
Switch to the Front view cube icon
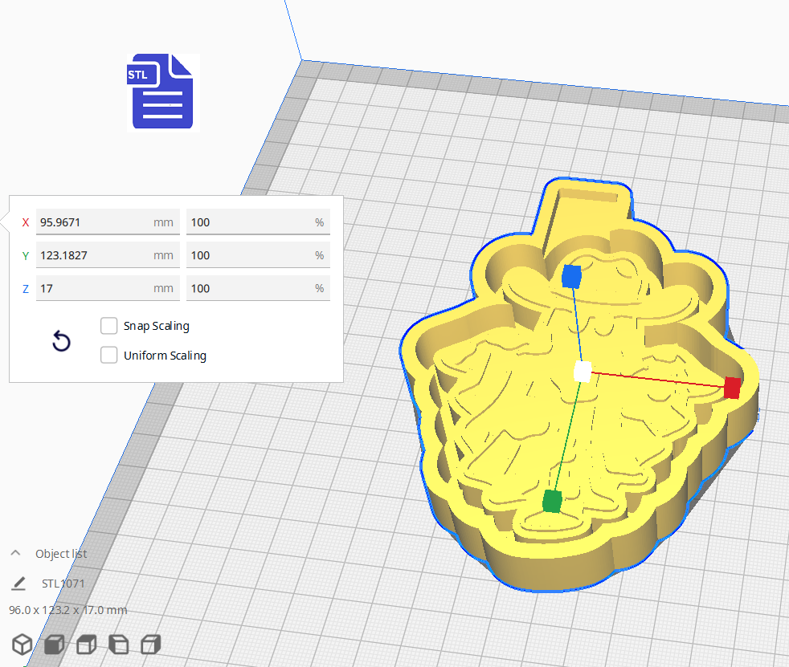(54, 644)
